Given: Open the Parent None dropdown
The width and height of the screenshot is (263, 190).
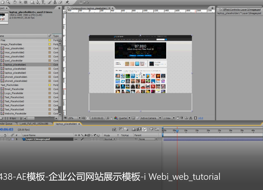Looking at the screenshot, I should [148, 139].
